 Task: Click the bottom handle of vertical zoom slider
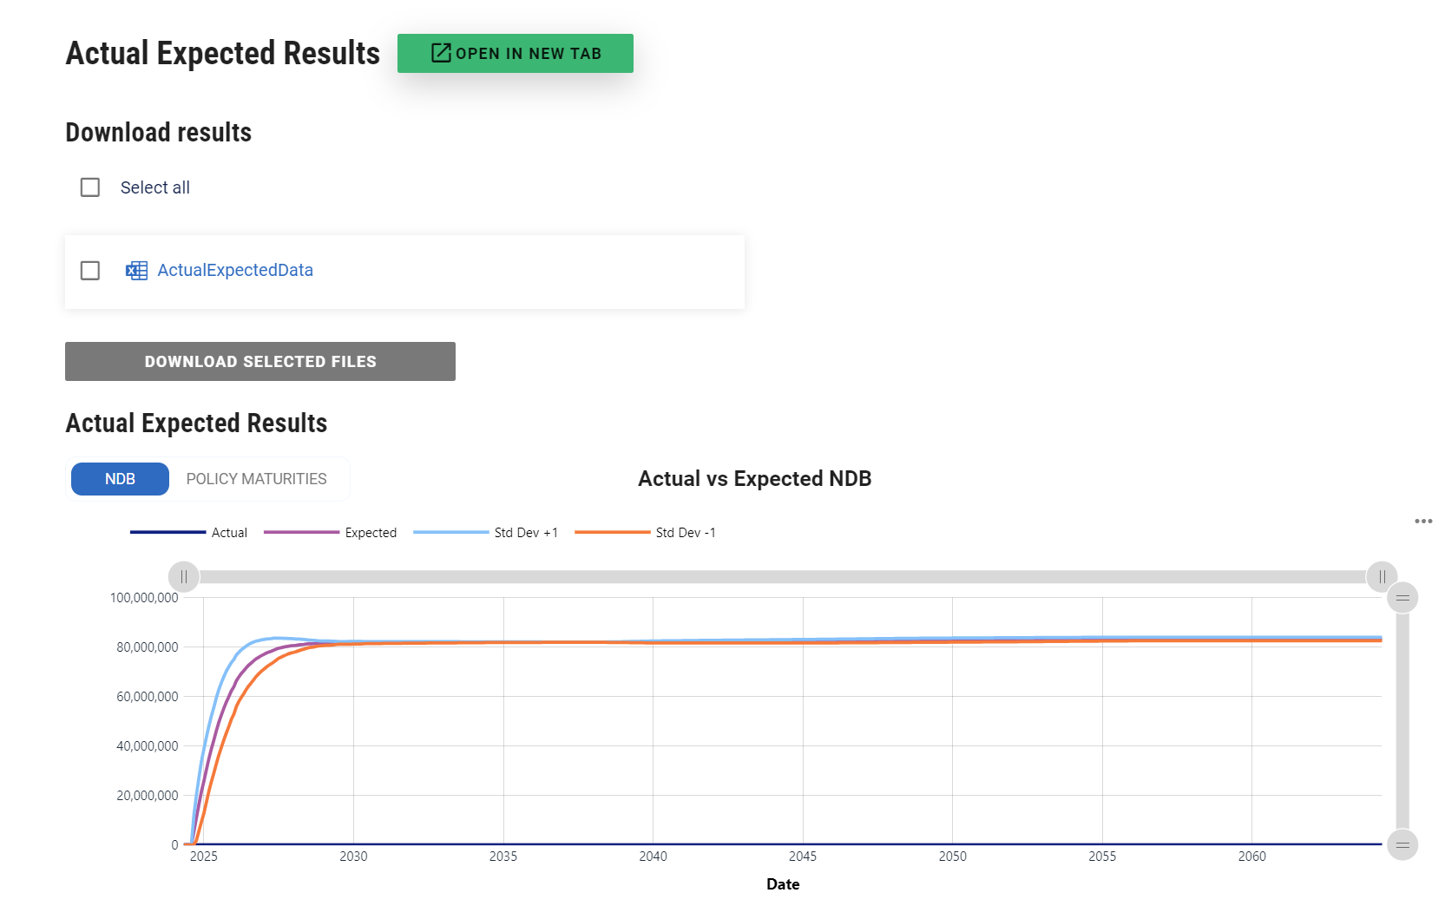click(1402, 844)
